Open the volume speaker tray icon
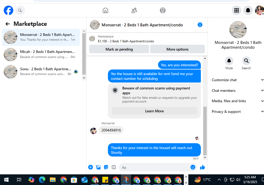This screenshot has height=185, width=264. (238, 180)
